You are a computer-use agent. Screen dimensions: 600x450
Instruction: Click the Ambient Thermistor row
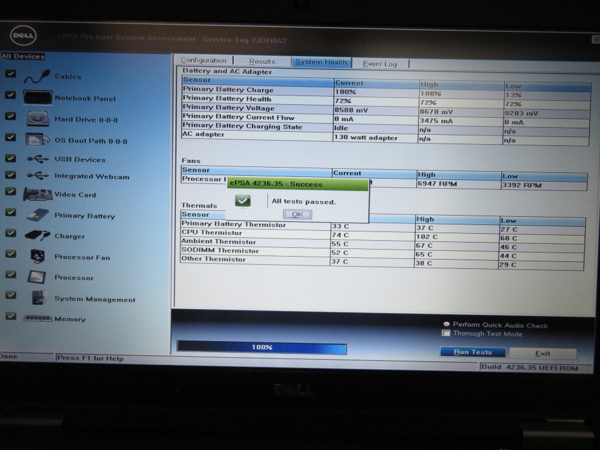(383, 244)
